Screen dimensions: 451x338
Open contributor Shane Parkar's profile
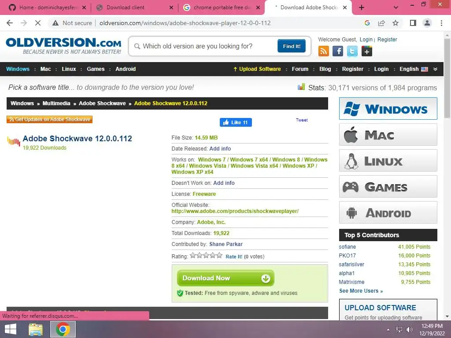coord(226,244)
